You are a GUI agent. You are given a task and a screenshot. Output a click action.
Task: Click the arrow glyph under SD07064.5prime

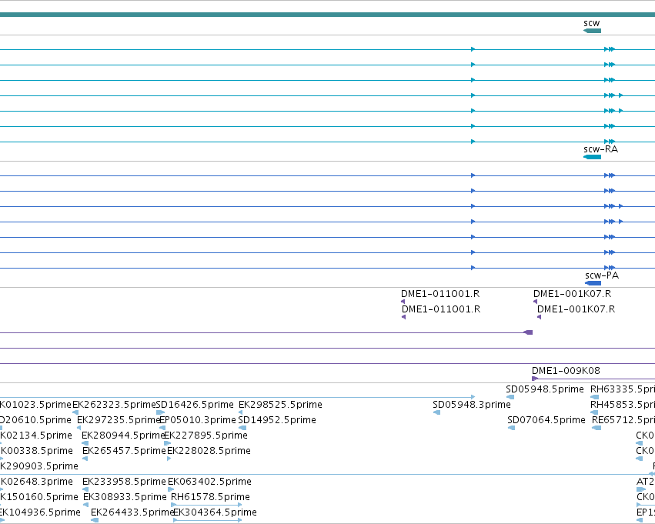(511, 428)
